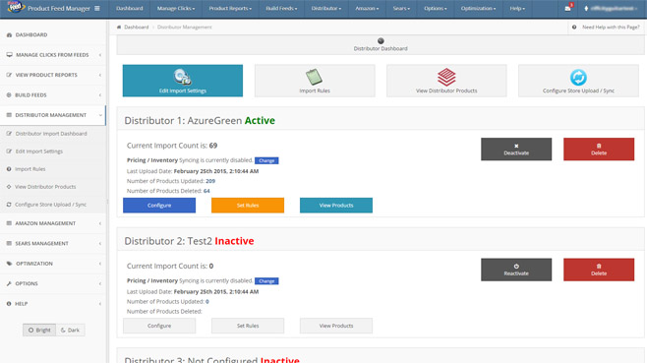Click the breadcrumb home icon
The width and height of the screenshot is (647, 363).
119,28
